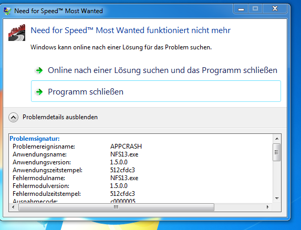Collapse details via Problemdetails ausblenden chevron
Viewport: 301px width, 230px height.
14,117
